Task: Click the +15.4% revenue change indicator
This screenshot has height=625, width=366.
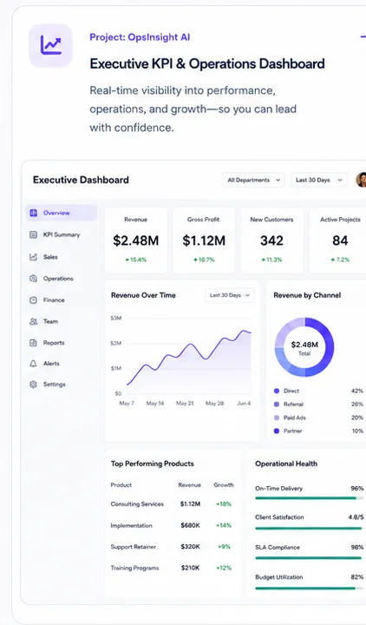Action: [x=136, y=260]
